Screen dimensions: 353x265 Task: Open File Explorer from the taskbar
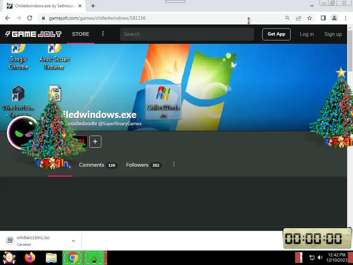point(51,258)
